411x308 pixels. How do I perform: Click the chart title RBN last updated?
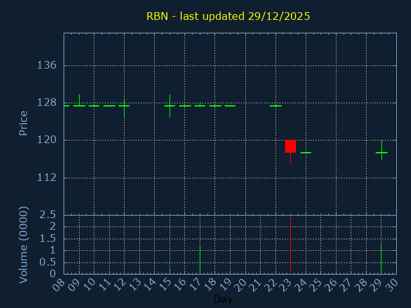pos(228,17)
